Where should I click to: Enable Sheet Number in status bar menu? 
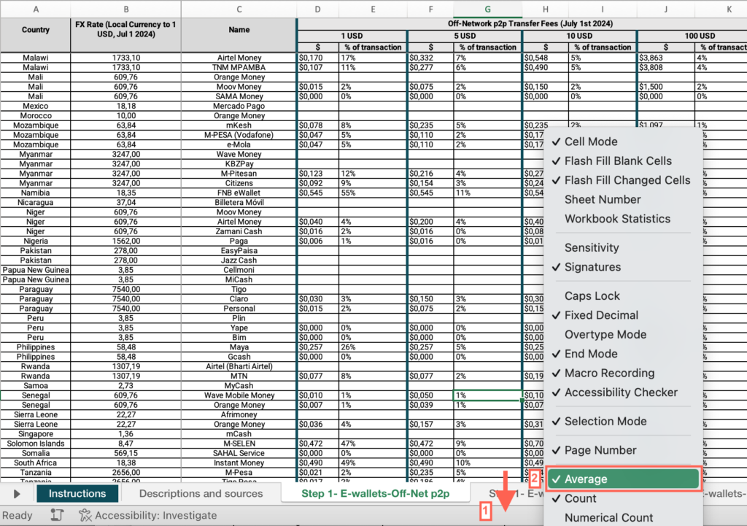pos(623,200)
